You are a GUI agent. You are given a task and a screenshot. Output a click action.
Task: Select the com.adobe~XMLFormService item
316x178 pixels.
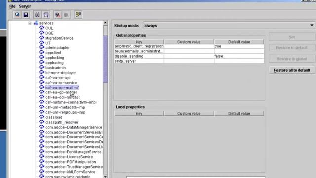[70, 172]
